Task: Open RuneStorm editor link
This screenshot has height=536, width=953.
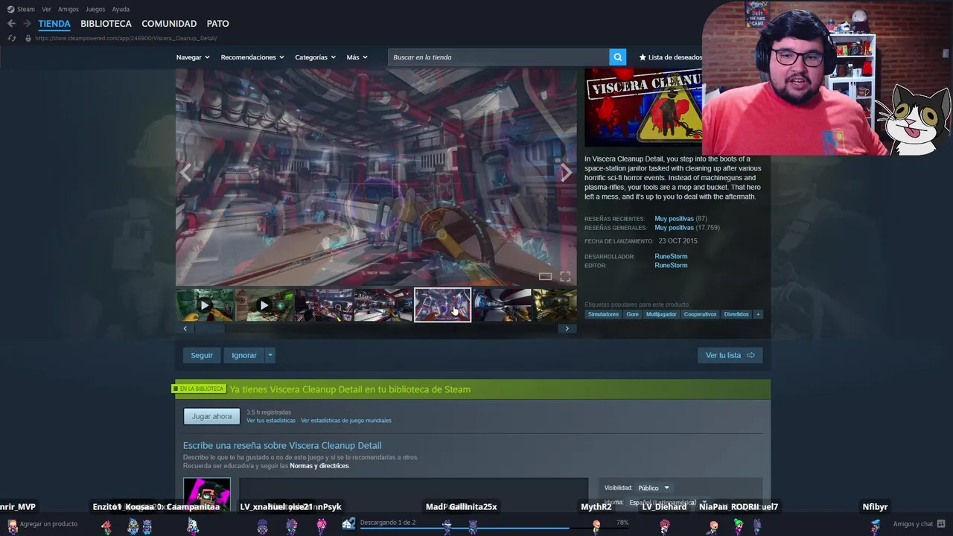Action: coord(671,265)
